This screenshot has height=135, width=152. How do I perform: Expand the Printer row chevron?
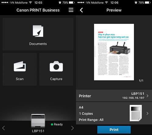[147, 96]
